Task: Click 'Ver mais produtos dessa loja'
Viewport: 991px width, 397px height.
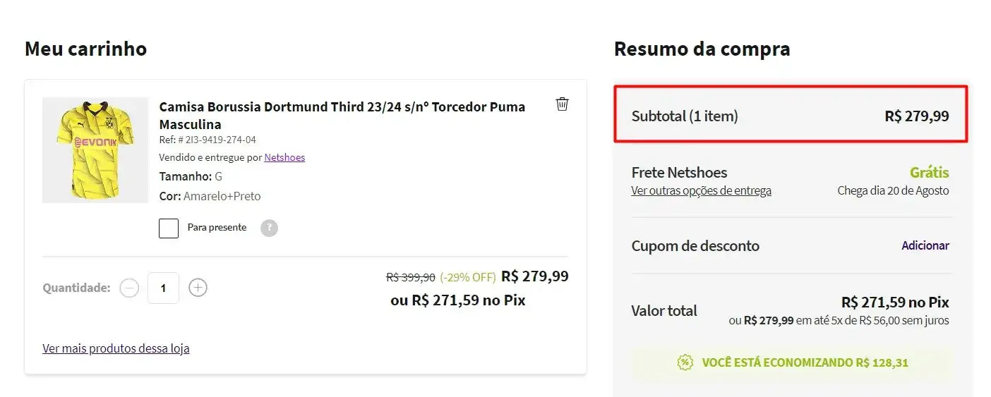Action: coord(116,348)
